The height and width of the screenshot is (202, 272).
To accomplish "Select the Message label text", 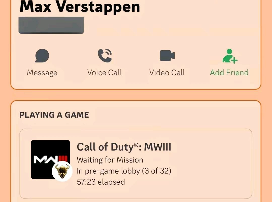I will click(42, 73).
